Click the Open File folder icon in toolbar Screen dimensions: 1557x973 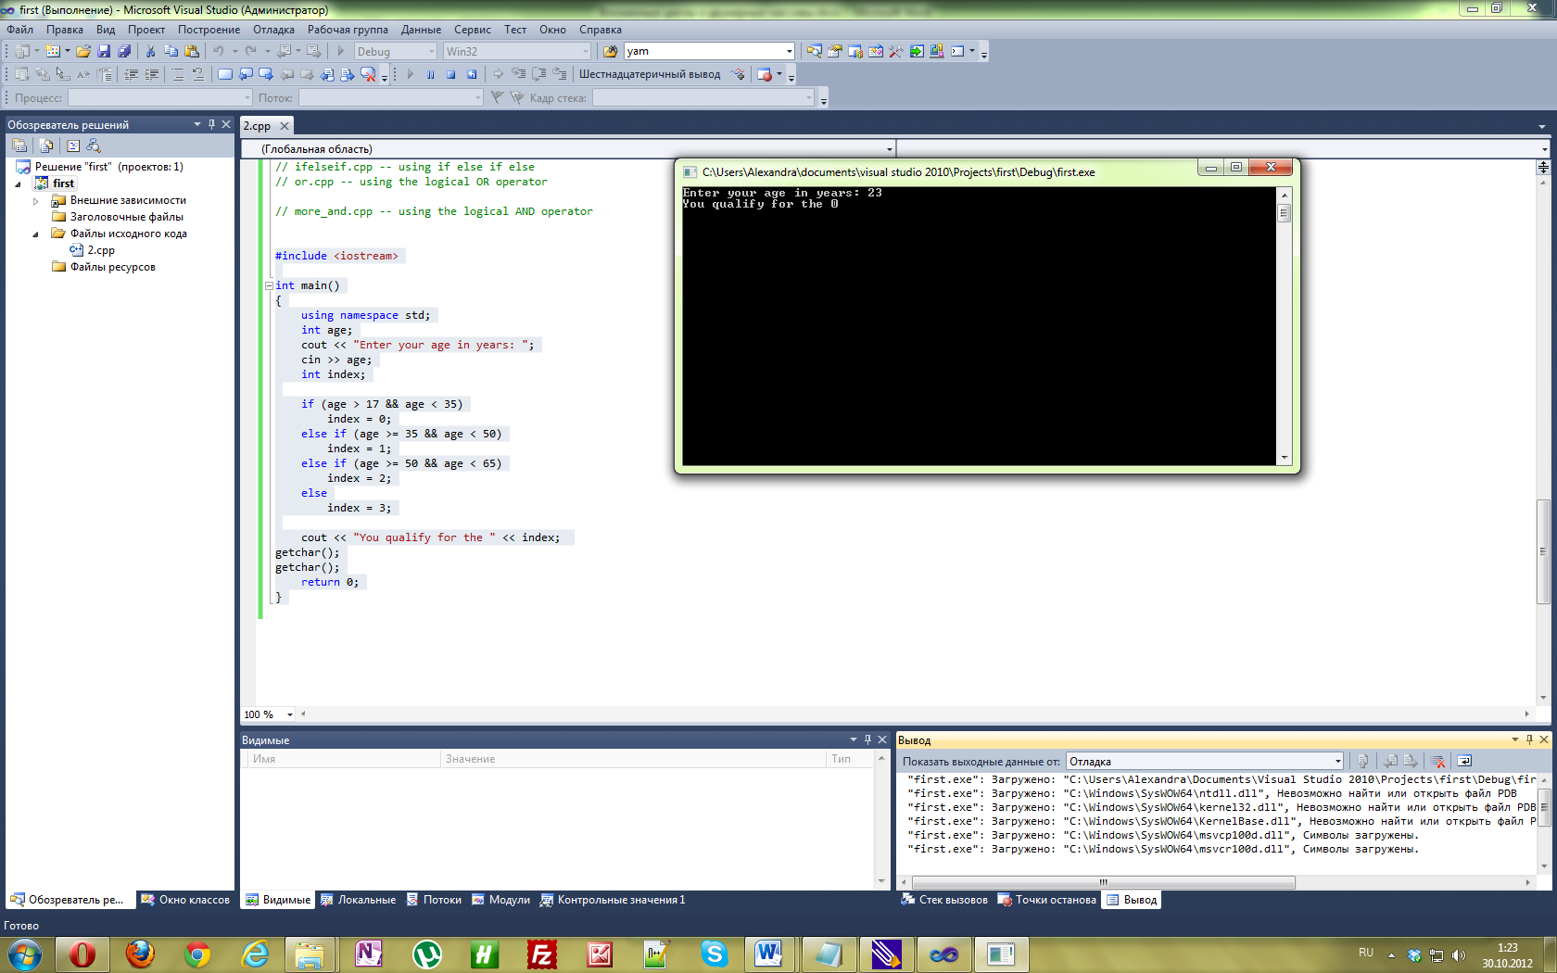tap(83, 51)
